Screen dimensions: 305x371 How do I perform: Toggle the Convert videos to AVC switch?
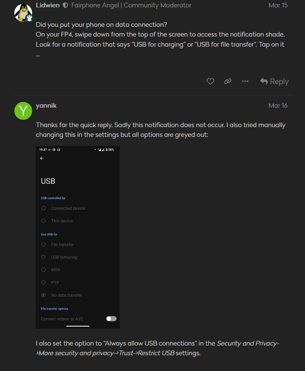(111, 319)
